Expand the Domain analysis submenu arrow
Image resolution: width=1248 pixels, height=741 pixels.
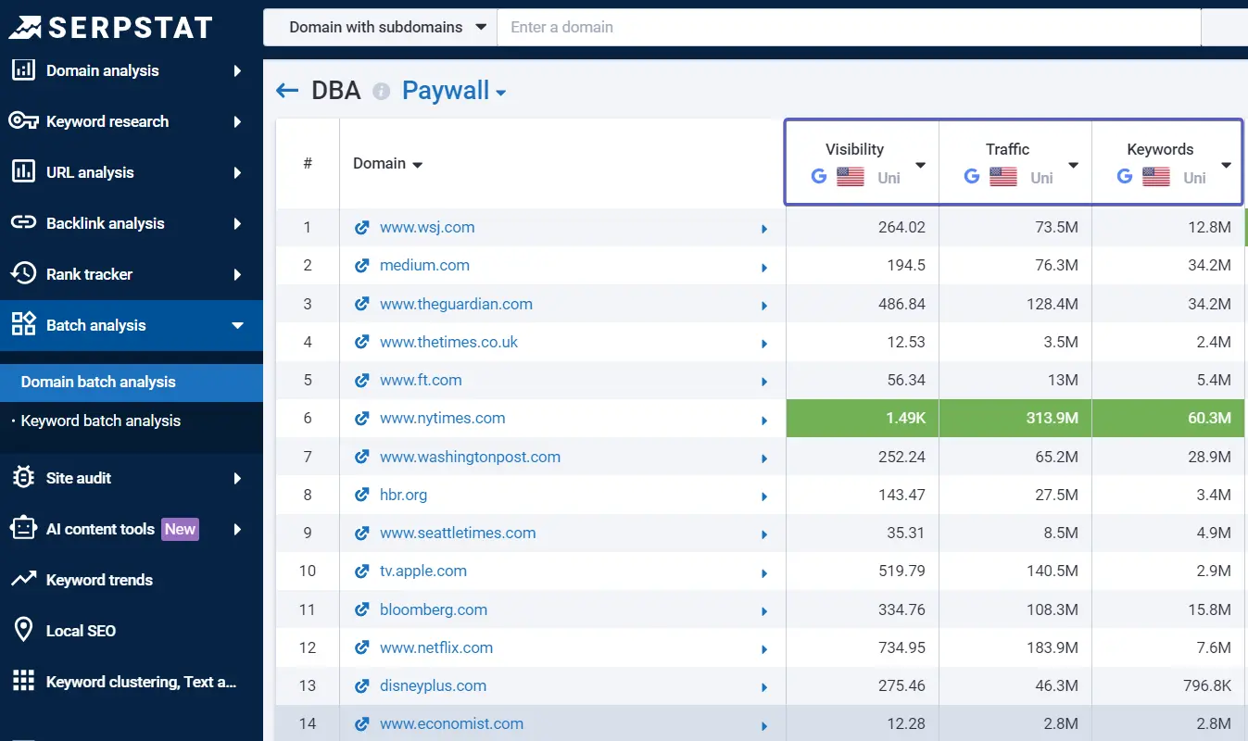point(237,70)
